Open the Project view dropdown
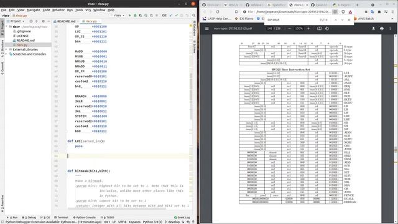Viewport: 398px width, 224px height. point(16,21)
